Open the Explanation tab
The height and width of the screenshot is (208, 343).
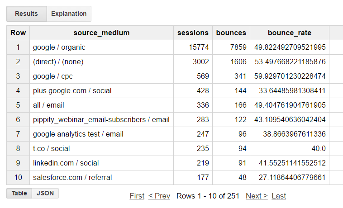click(69, 14)
